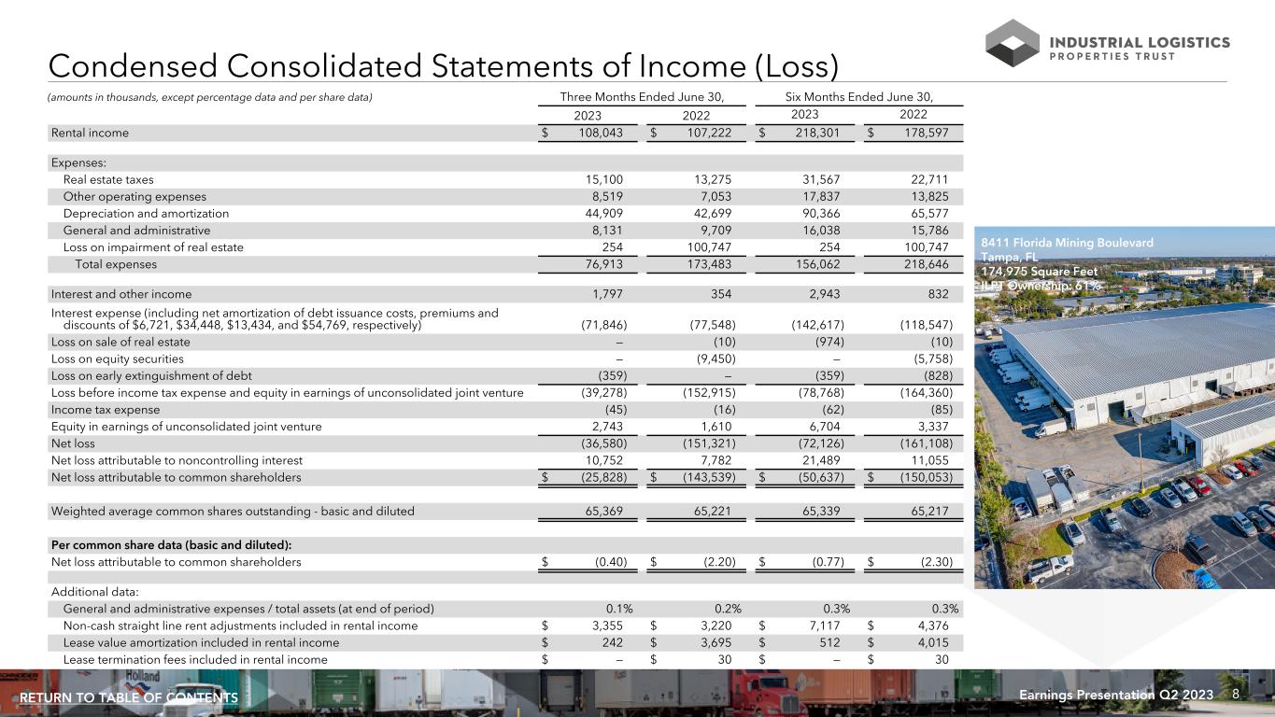The height and width of the screenshot is (717, 1275).
Task: Select the "Additional data:" section heading
Action: click(x=95, y=592)
